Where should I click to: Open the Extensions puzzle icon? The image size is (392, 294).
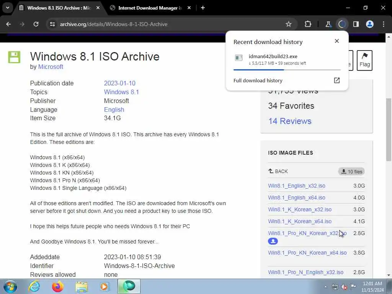(308, 24)
